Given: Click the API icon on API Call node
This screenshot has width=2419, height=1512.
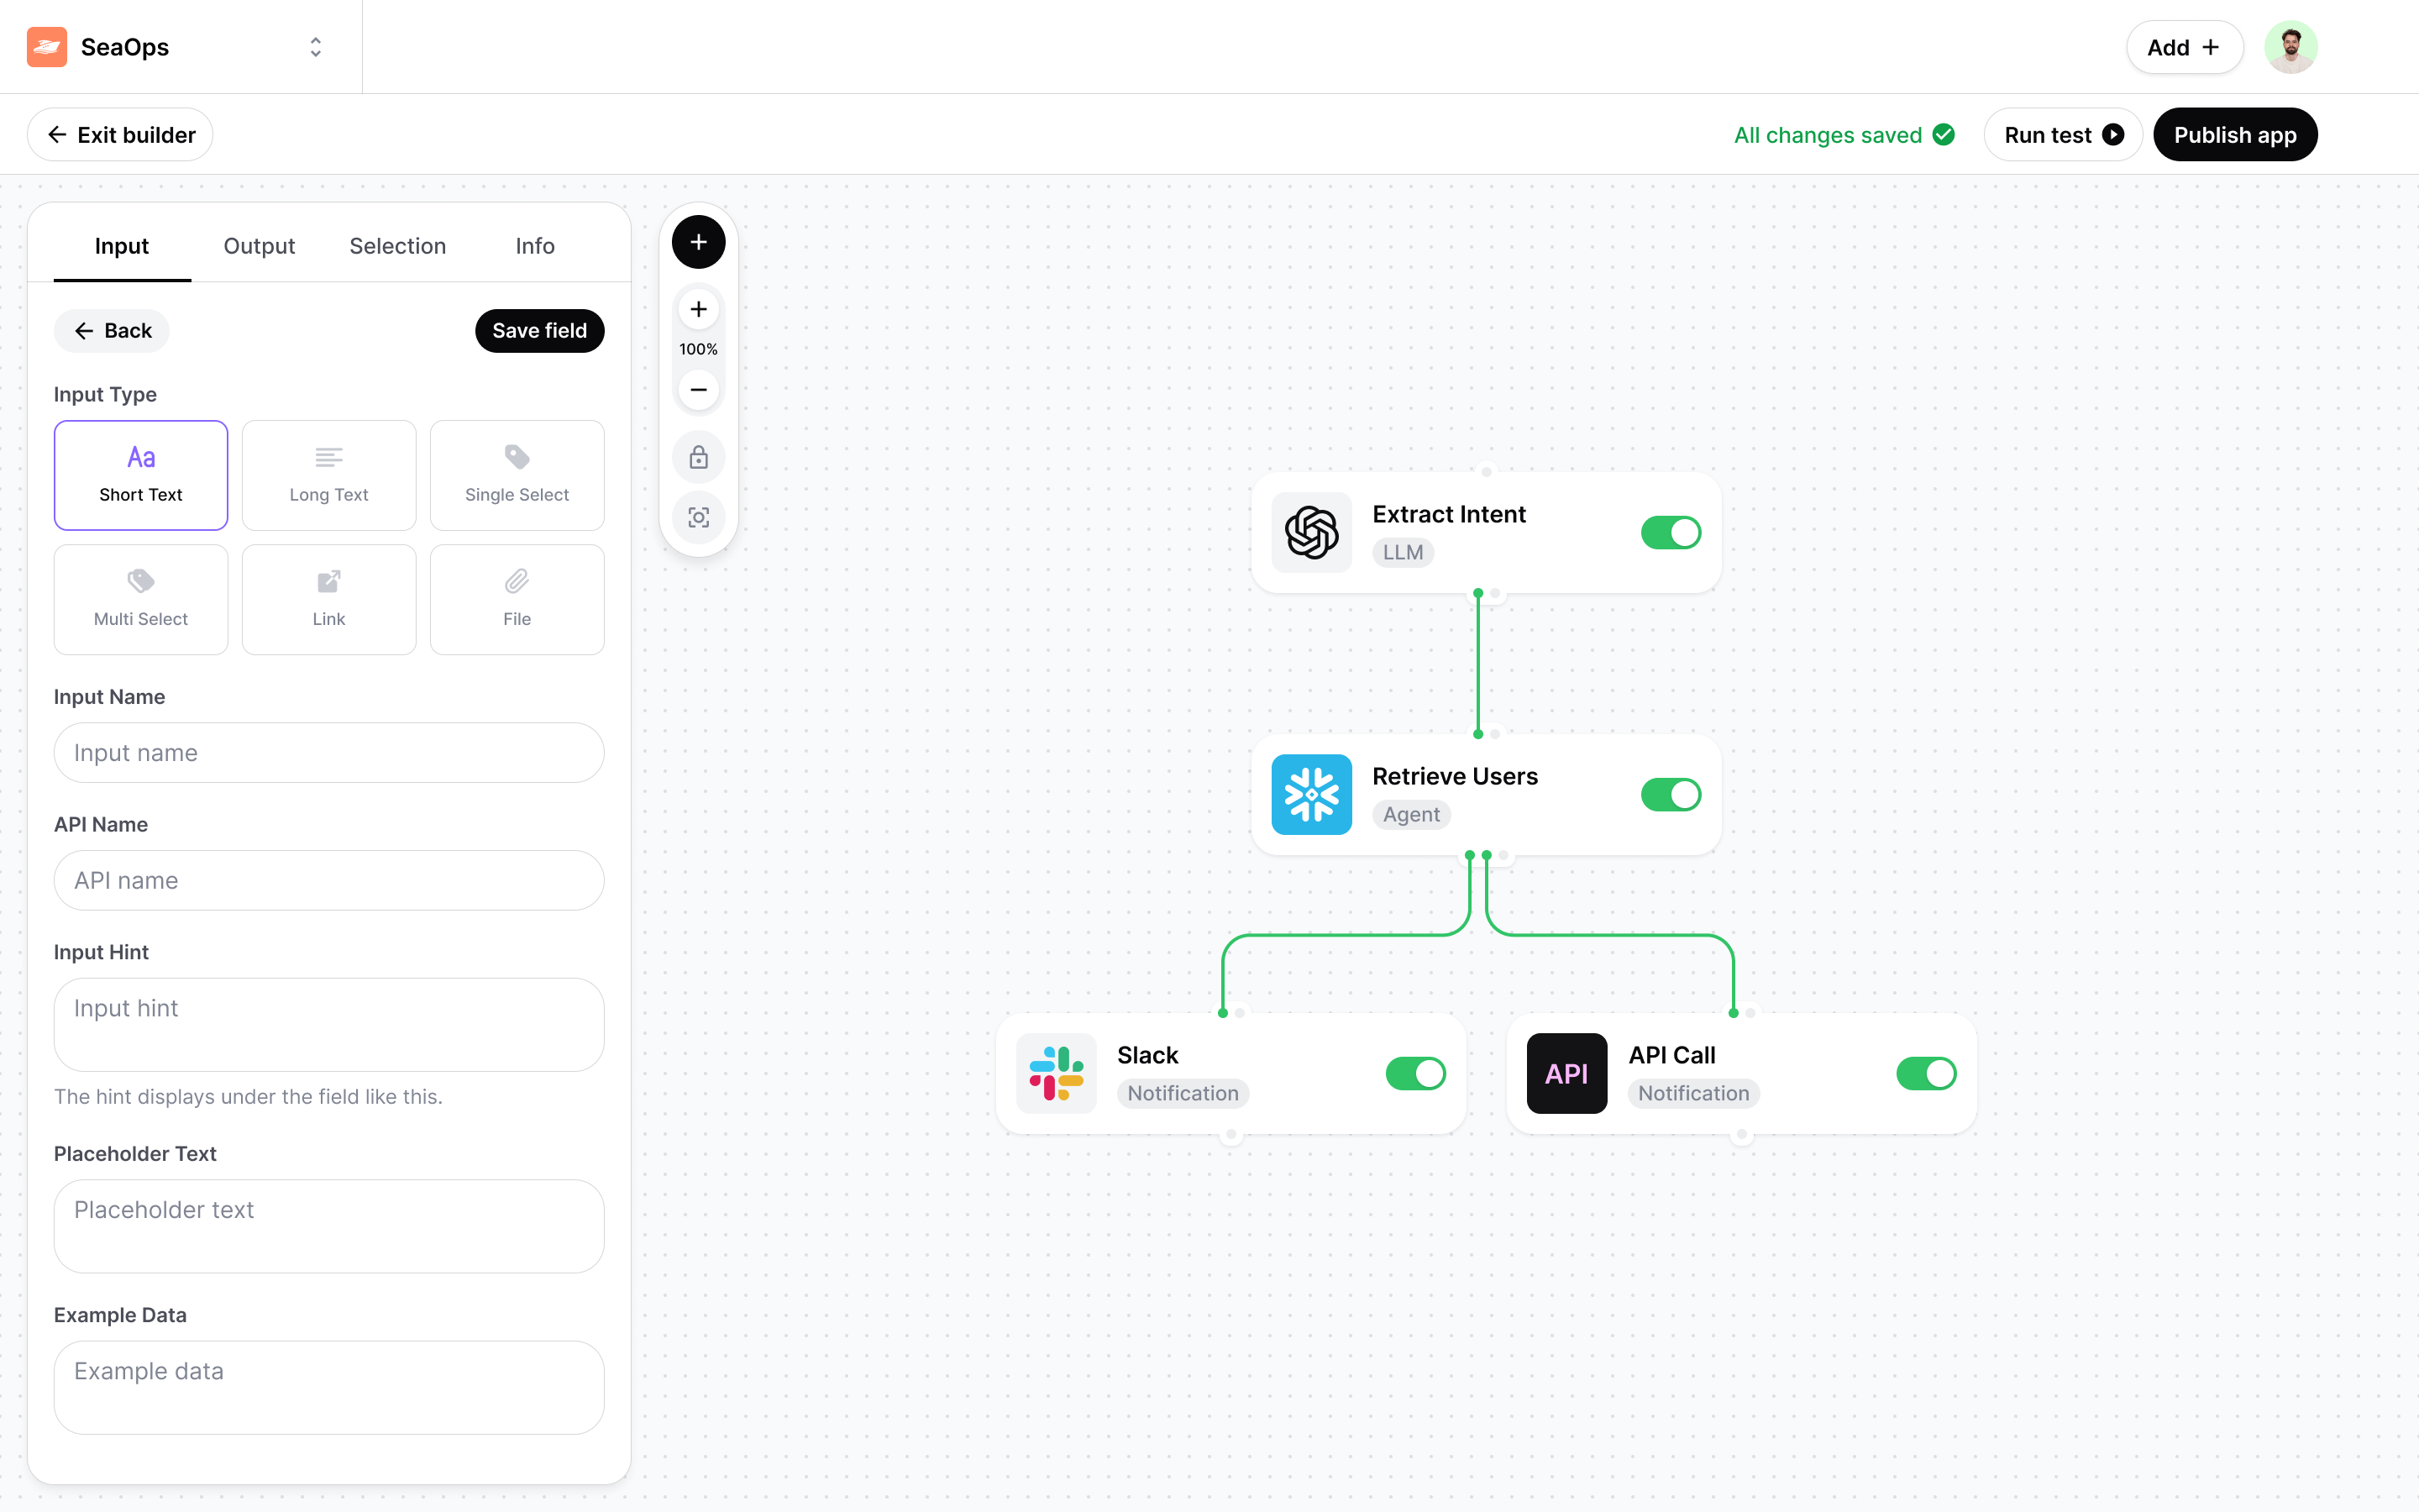Looking at the screenshot, I should point(1566,1073).
